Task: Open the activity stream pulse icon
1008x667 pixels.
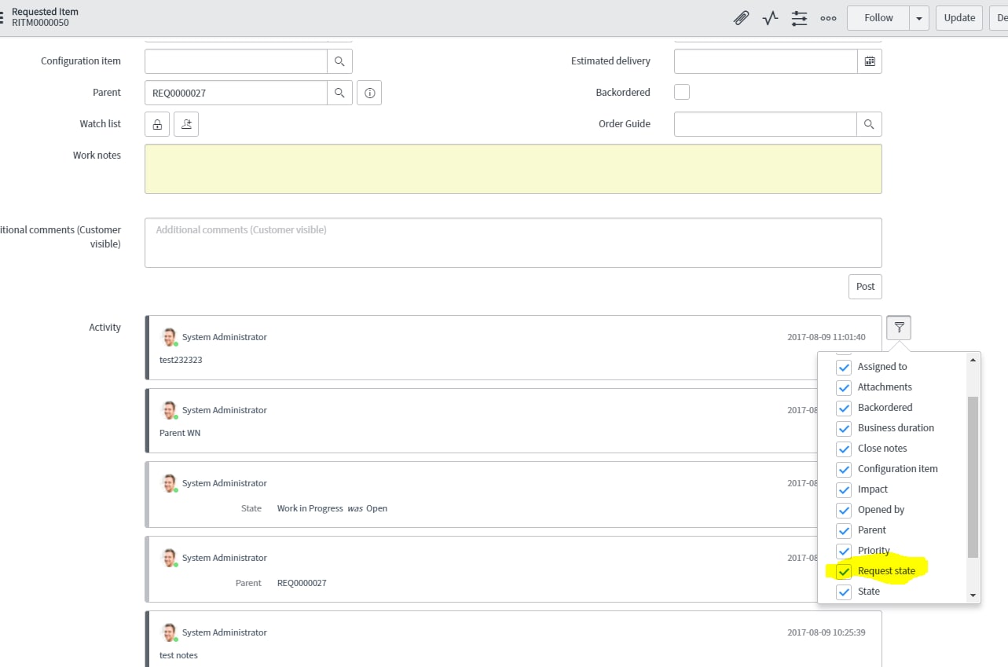Action: (x=770, y=18)
